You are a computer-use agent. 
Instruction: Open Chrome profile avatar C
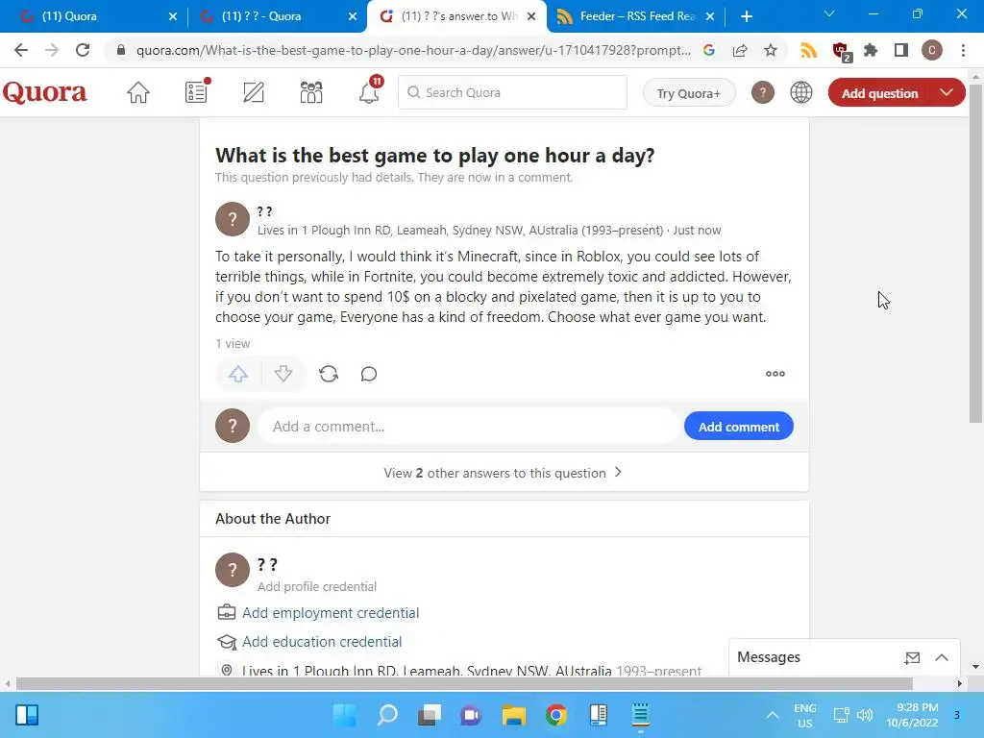pyautogui.click(x=932, y=50)
